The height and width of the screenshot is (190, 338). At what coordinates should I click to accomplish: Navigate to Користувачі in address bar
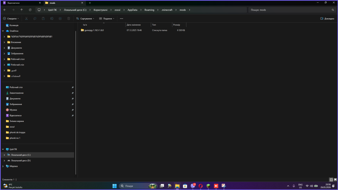tap(100, 10)
